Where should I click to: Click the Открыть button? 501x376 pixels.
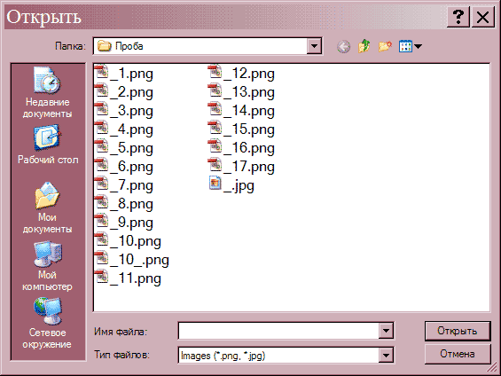(458, 331)
